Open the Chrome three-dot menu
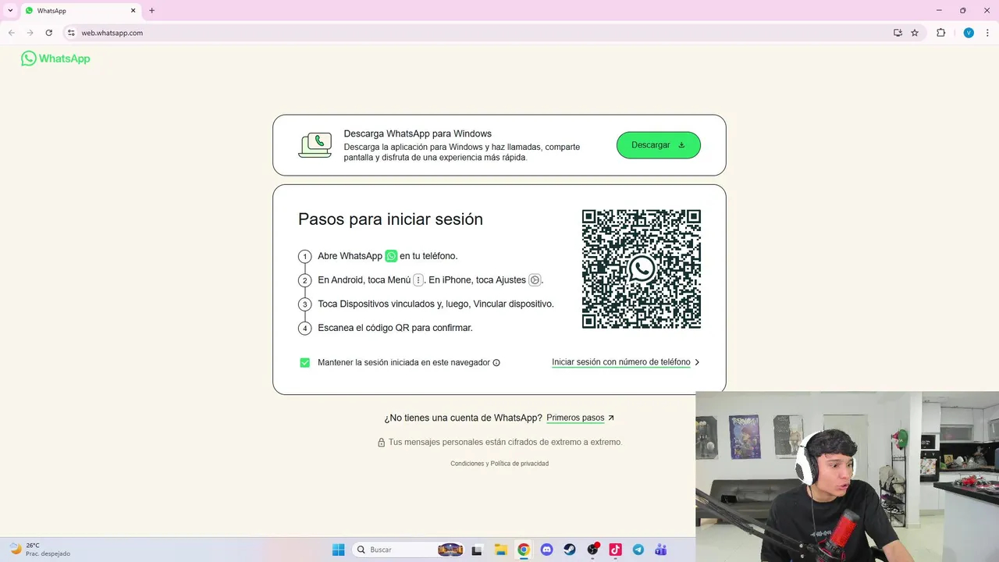Screen dimensions: 999x562 [988, 33]
